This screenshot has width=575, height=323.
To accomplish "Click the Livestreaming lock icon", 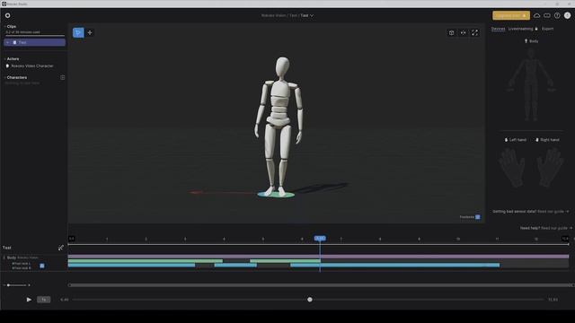I will pyautogui.click(x=536, y=29).
